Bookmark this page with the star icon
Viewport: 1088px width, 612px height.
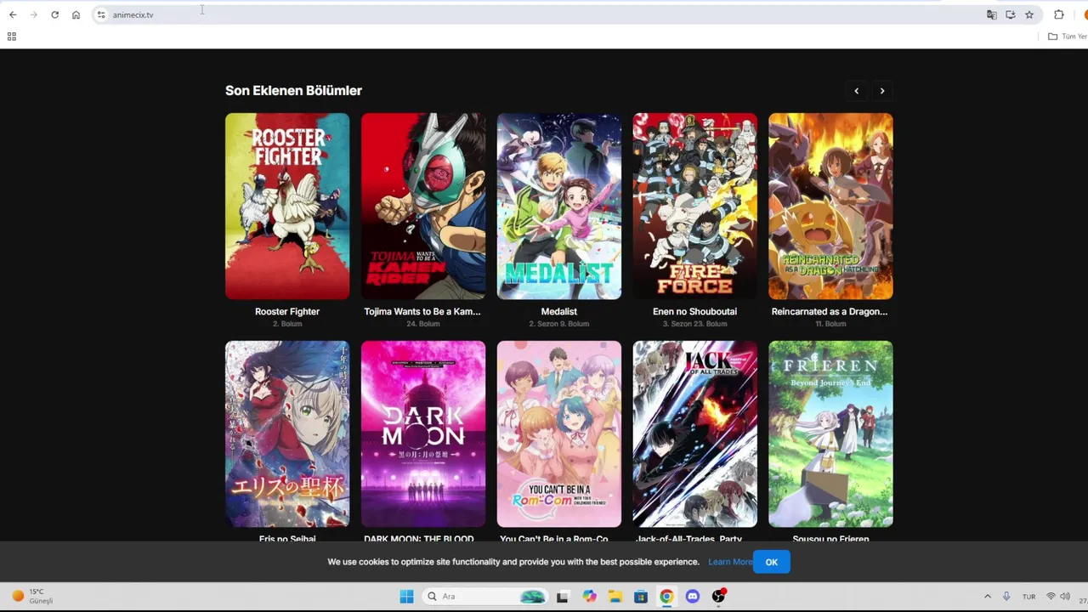pyautogui.click(x=1029, y=14)
